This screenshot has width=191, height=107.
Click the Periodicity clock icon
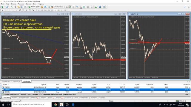pos(100,7)
